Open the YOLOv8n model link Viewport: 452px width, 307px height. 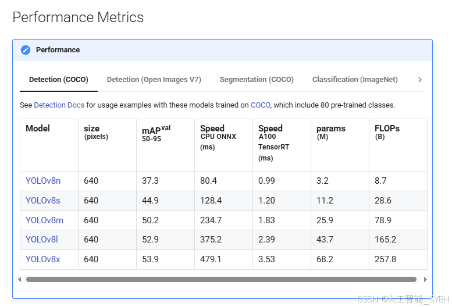[x=43, y=181]
